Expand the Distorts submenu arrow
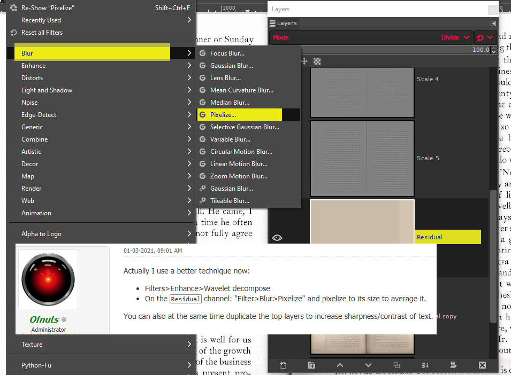 (189, 78)
